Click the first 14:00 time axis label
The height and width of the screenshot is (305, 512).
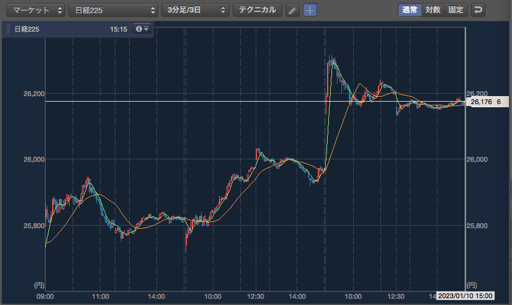click(156, 296)
